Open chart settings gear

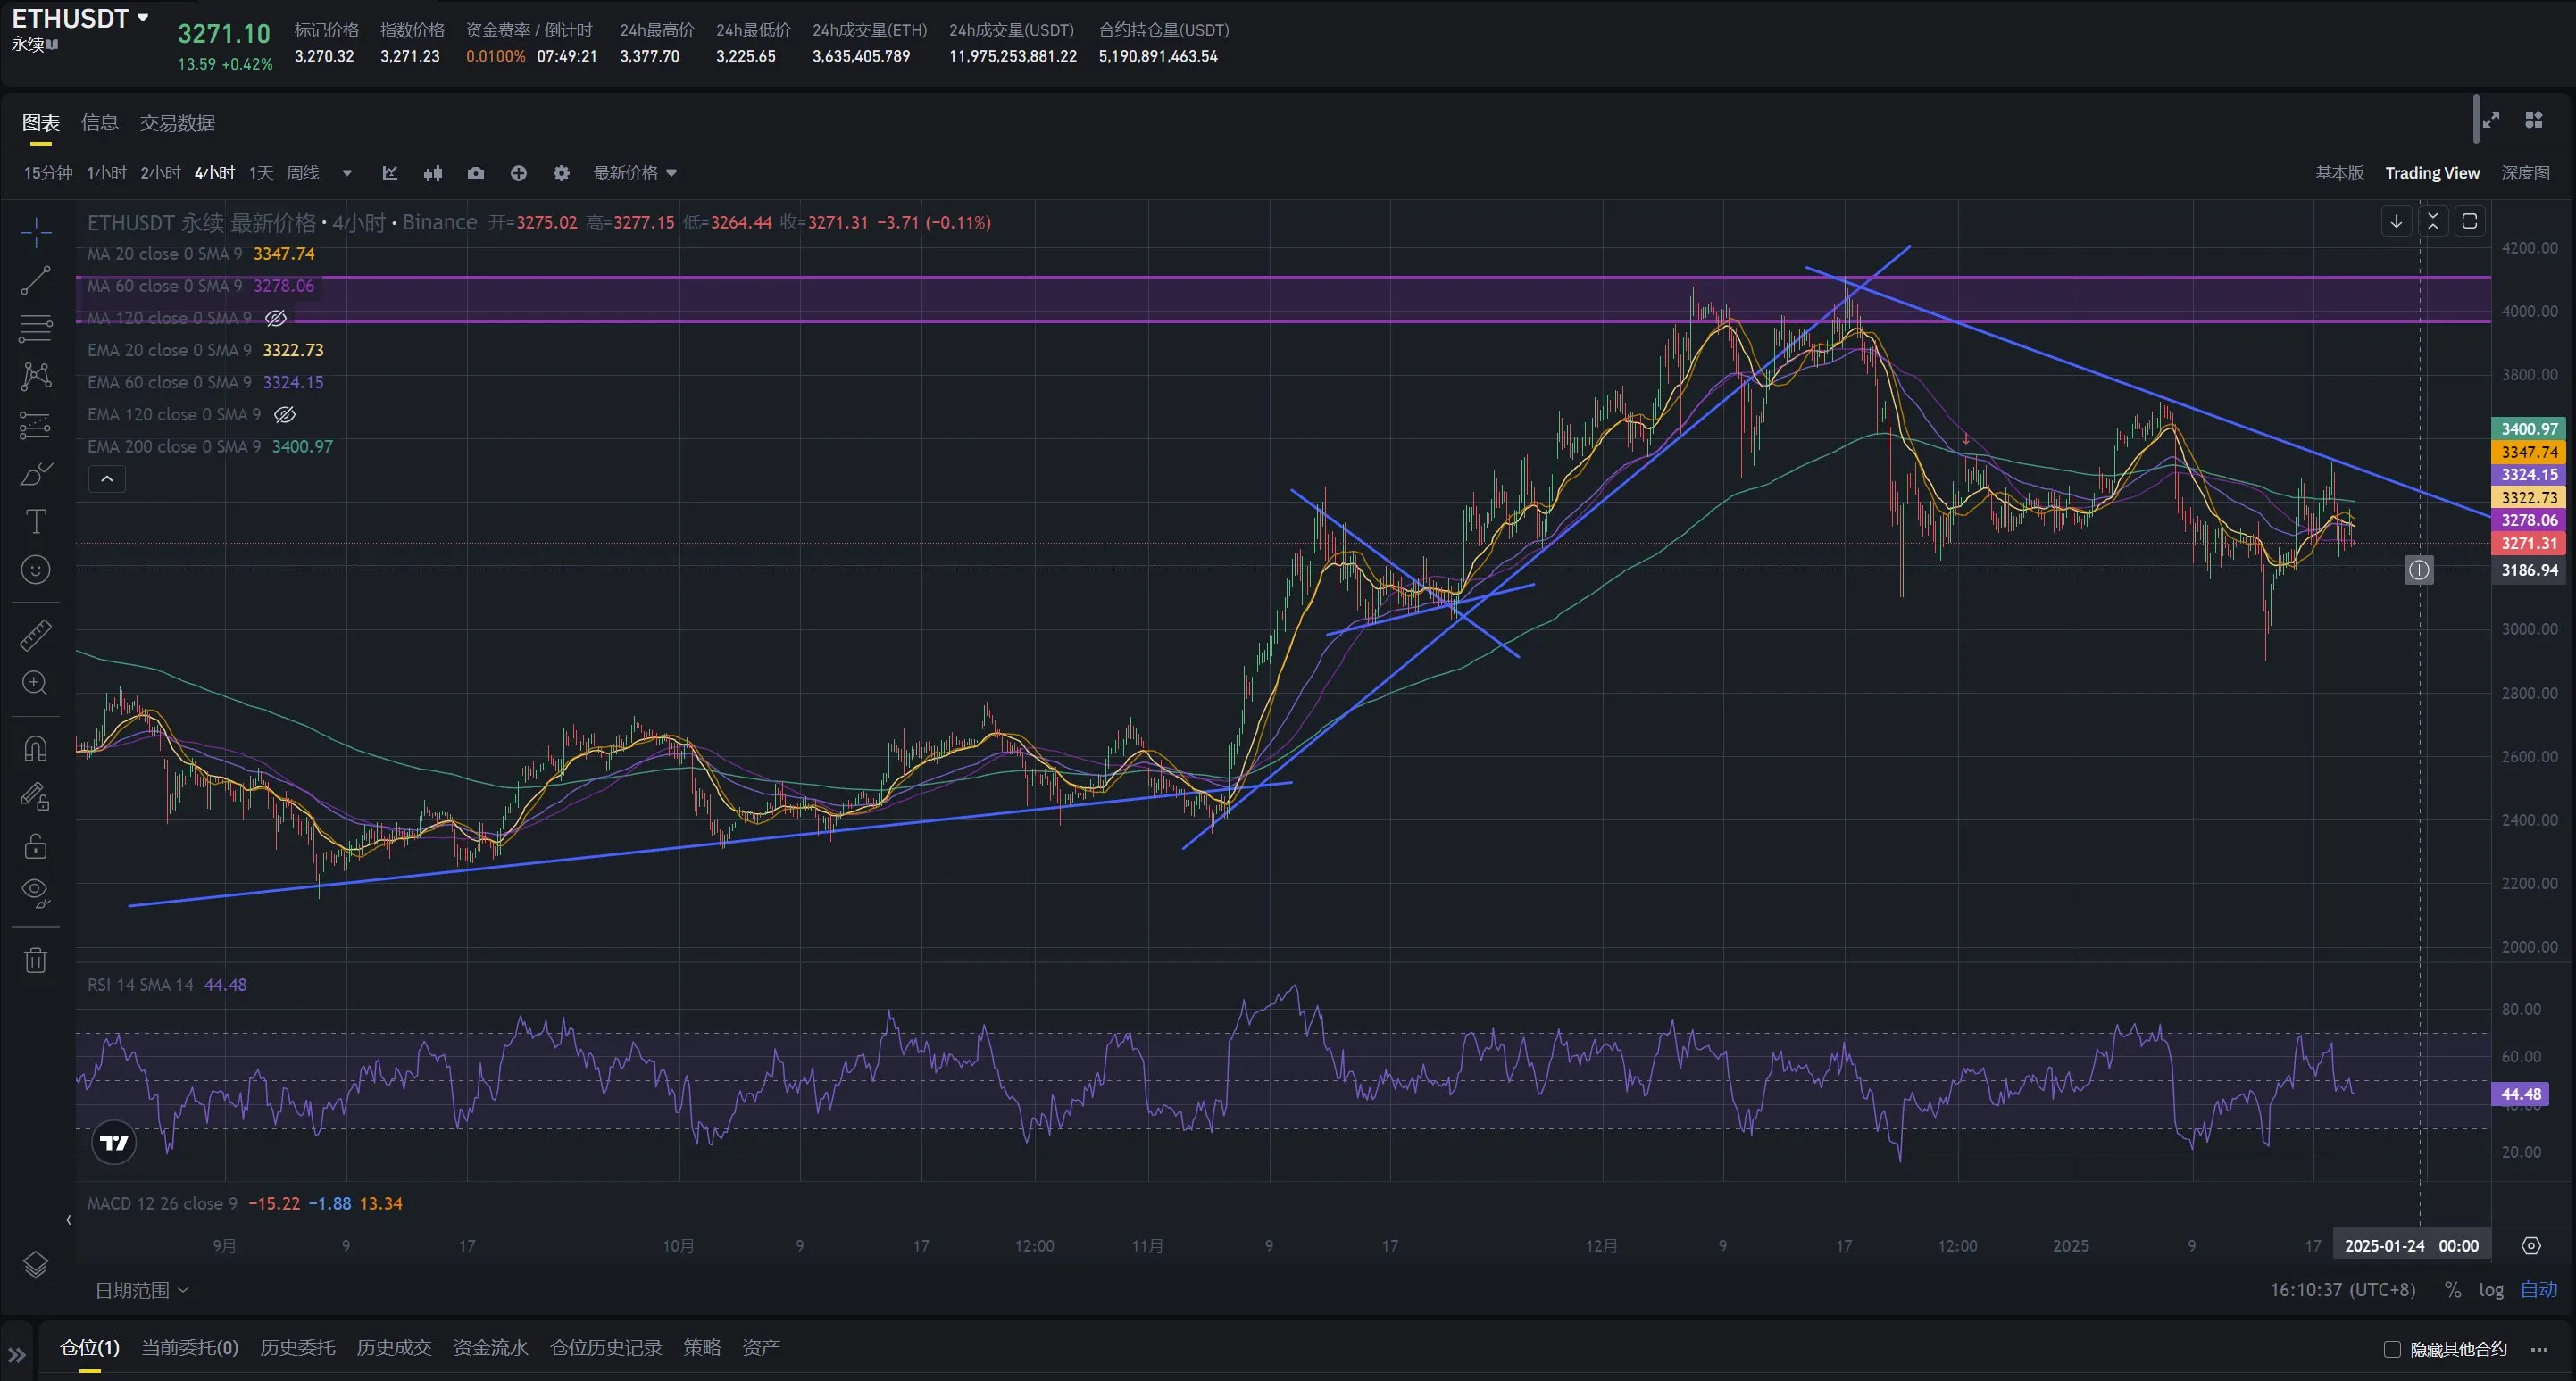561,173
